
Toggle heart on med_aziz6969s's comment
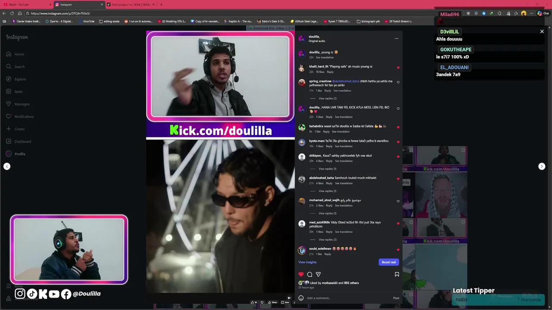click(x=398, y=223)
